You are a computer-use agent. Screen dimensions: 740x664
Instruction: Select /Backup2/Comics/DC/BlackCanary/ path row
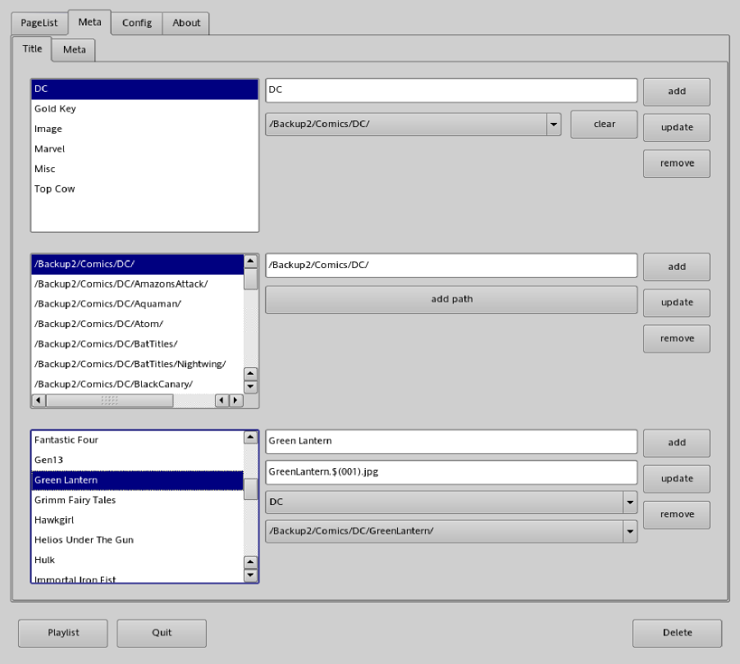[x=138, y=384]
